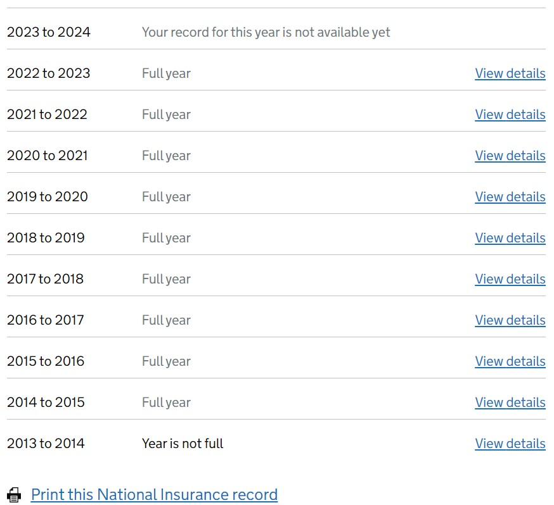Click the 2023 to 2024 year label
Screen dimensions: 554x505
coord(49,32)
